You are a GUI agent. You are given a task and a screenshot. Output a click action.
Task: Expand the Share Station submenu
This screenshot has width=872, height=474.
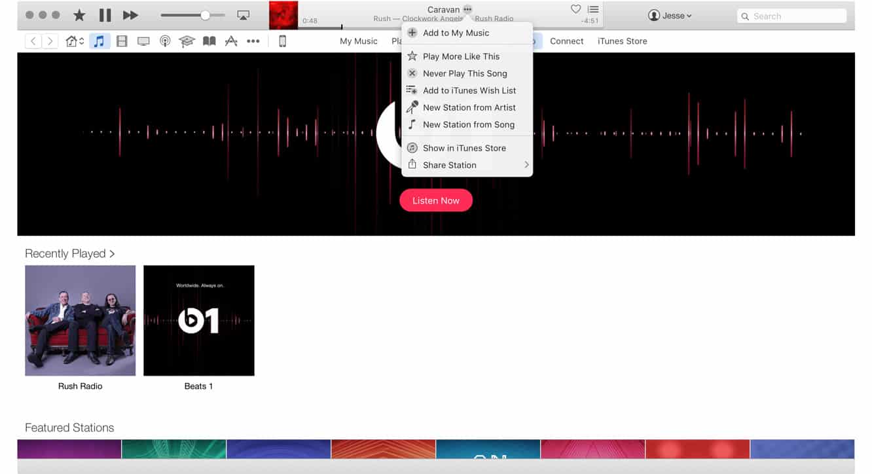[x=467, y=165]
